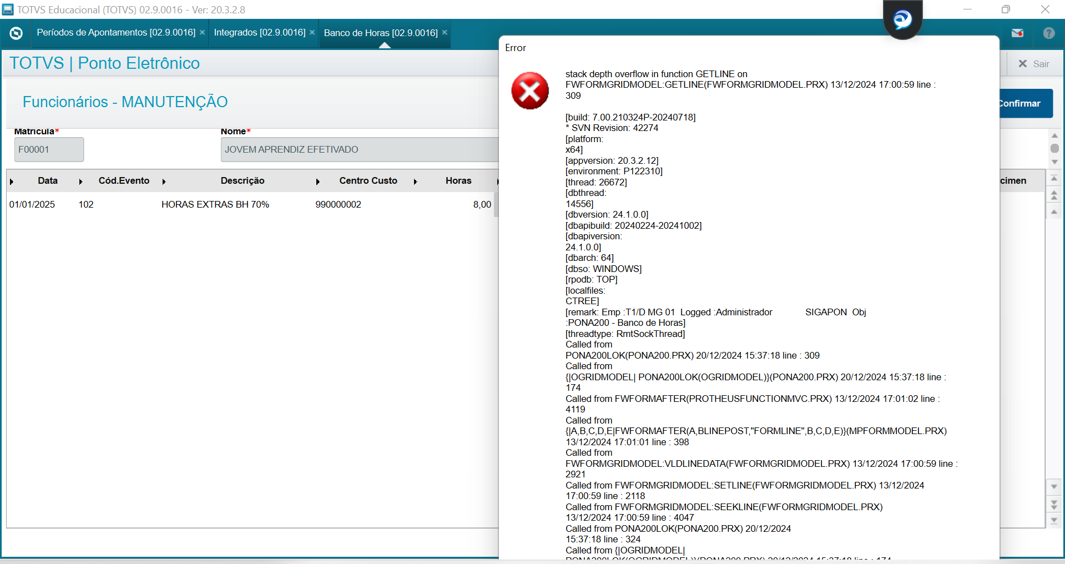Click the [dbversion: 24.1.0.0] line
Screen dimensions: 1065x564
[607, 214]
